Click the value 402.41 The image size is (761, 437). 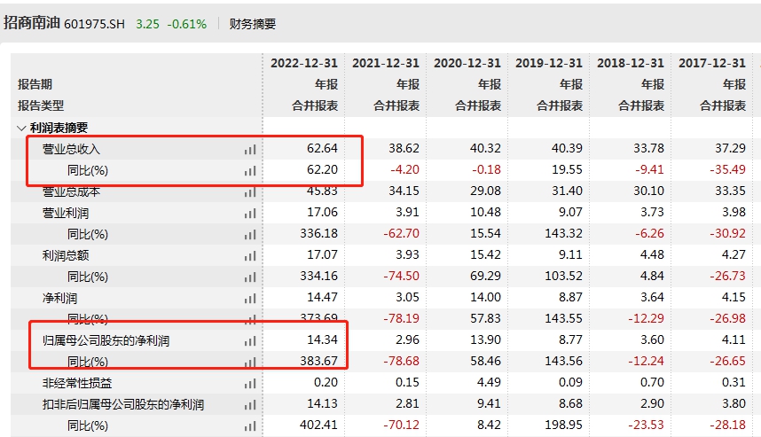(319, 425)
